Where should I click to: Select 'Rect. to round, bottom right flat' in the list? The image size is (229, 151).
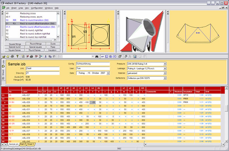coord(31,34)
